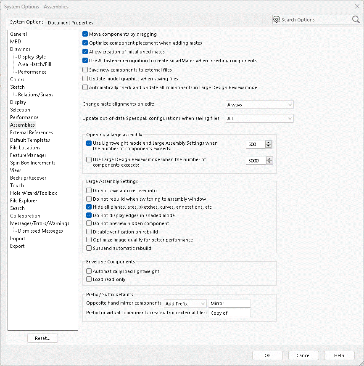Check Do not rebuild when switching window
This screenshot has width=364, height=366.
[x=89, y=199]
